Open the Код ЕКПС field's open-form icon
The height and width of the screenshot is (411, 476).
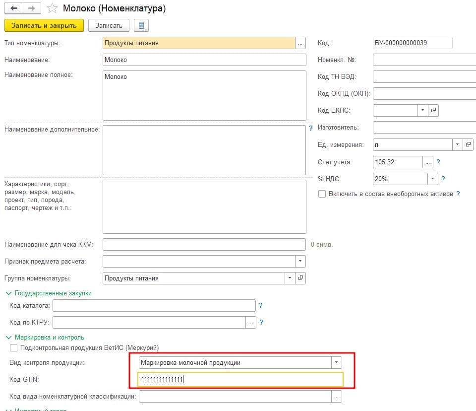[433, 110]
